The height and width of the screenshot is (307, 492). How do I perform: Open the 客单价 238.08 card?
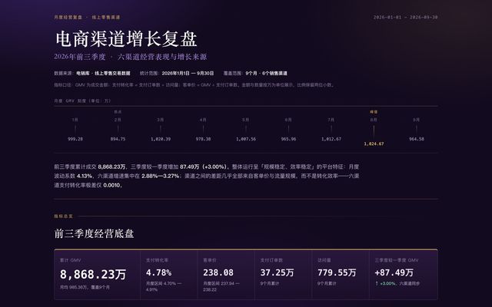pyautogui.click(x=226, y=275)
